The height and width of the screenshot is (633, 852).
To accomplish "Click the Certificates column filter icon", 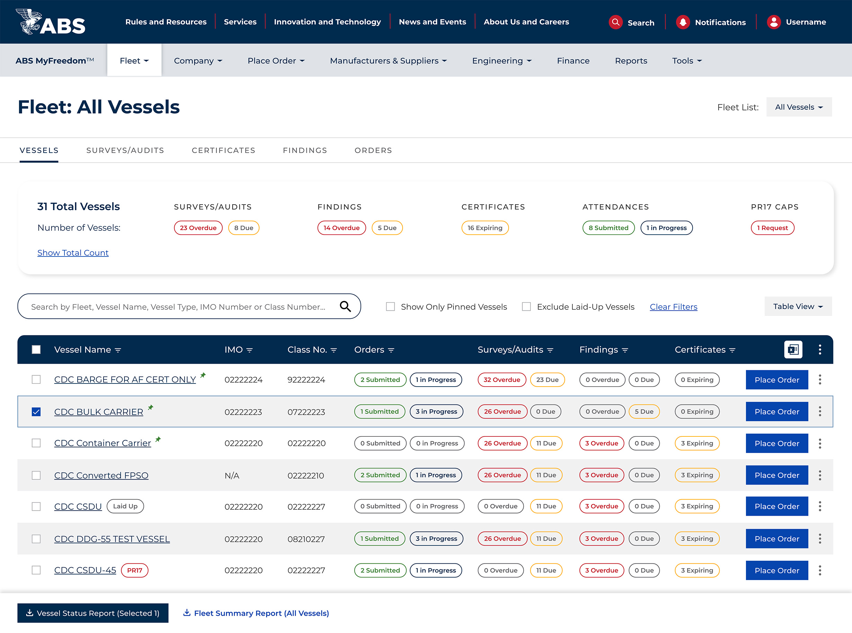I will coord(732,350).
